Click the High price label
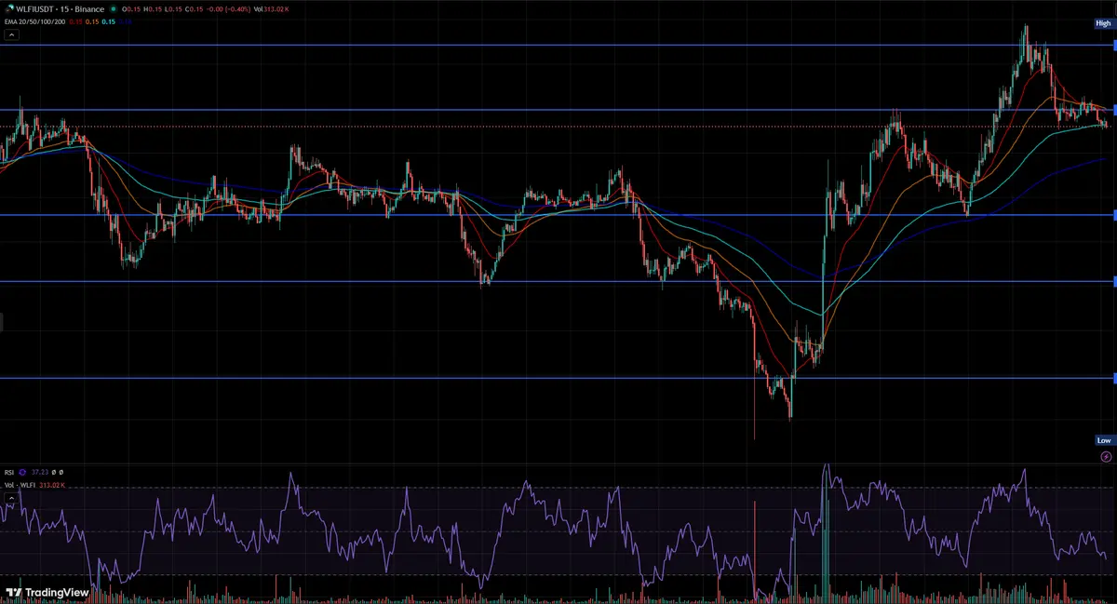This screenshot has width=1117, height=604. [1104, 23]
